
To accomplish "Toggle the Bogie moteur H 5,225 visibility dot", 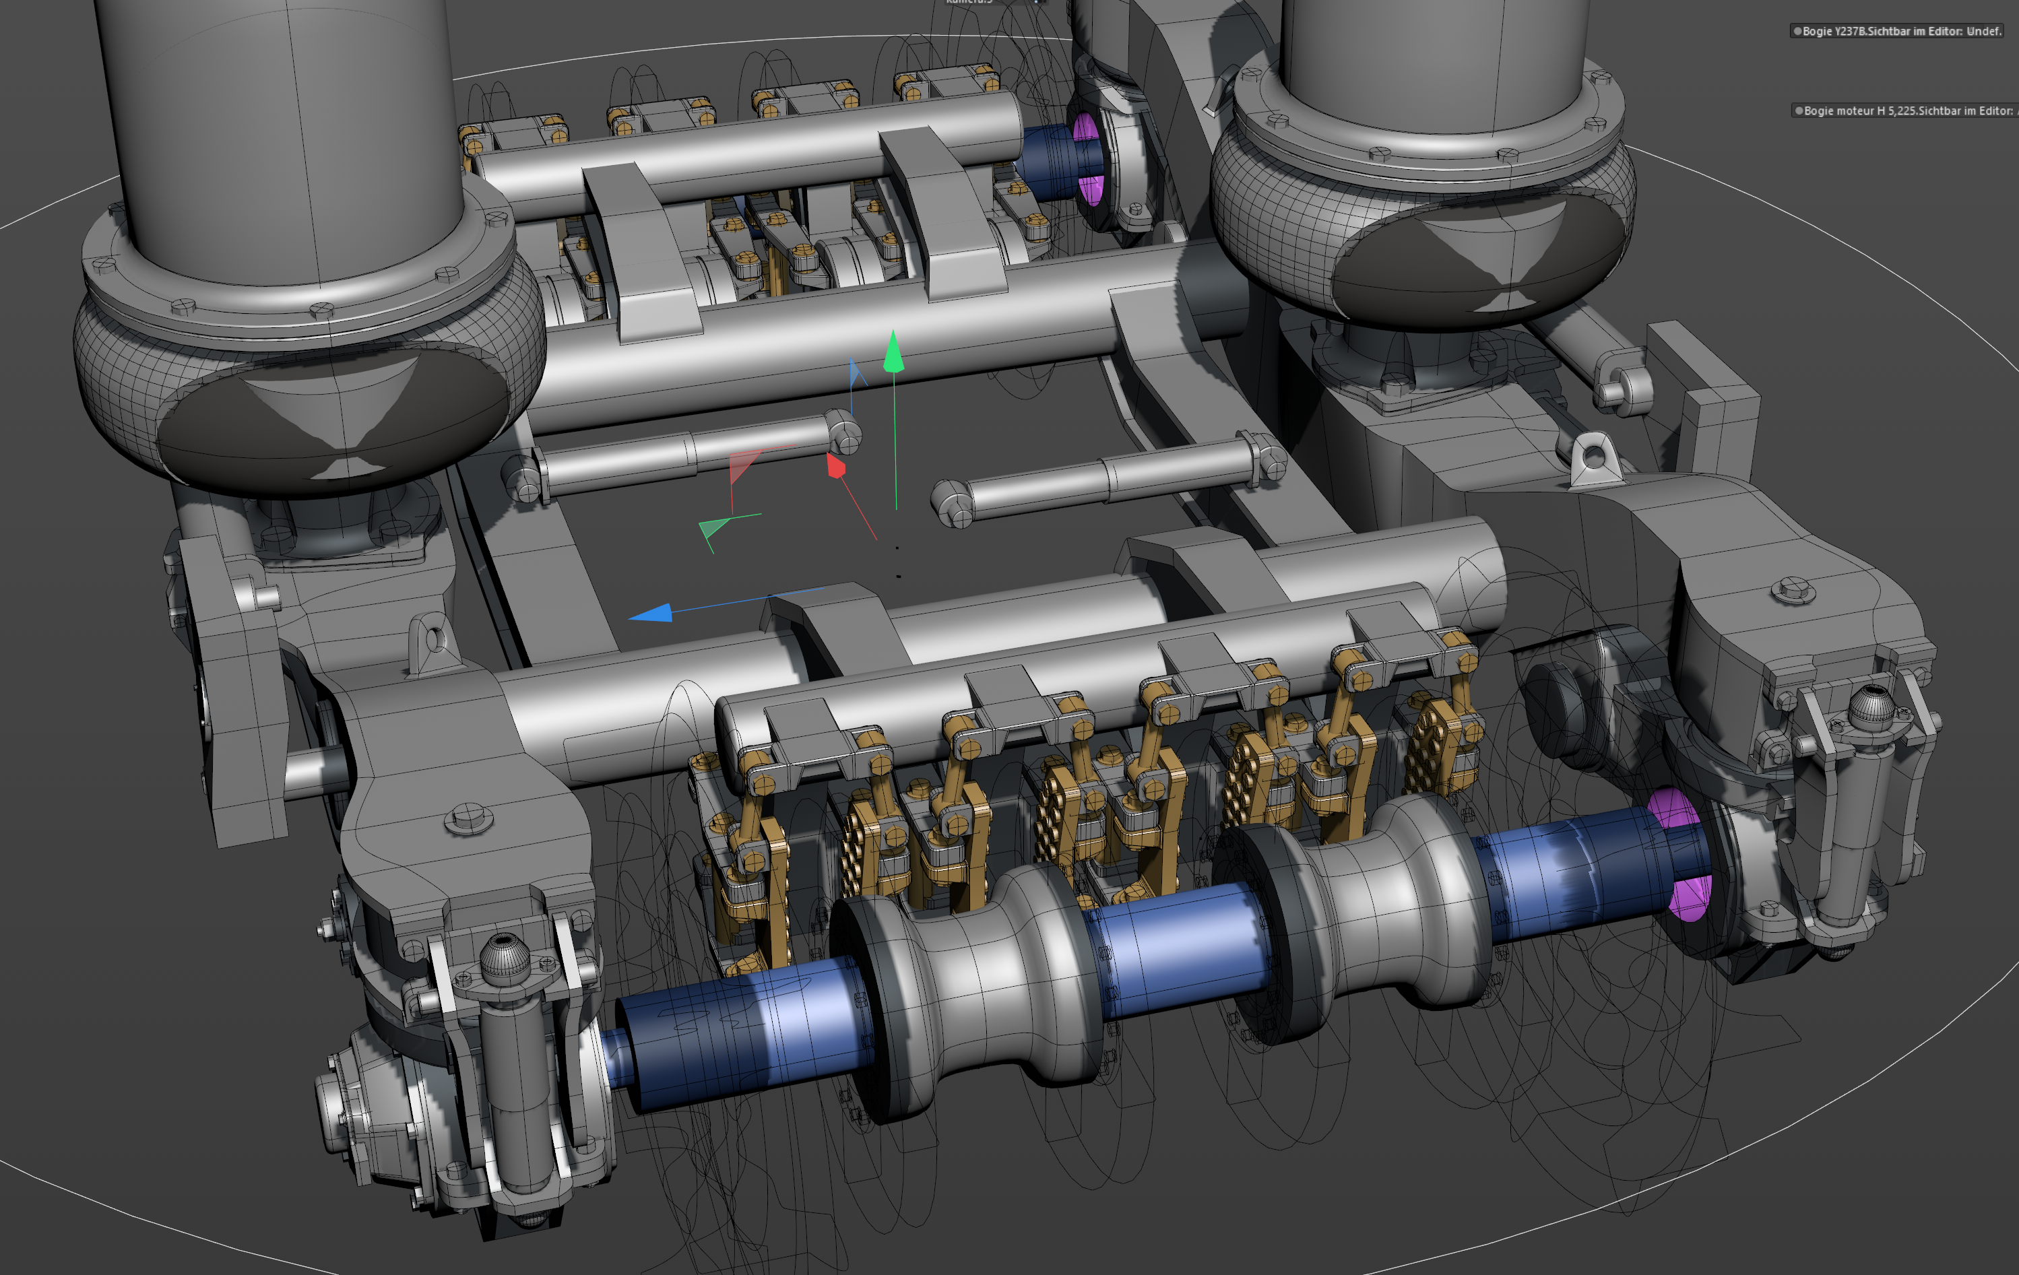I will pos(1797,110).
